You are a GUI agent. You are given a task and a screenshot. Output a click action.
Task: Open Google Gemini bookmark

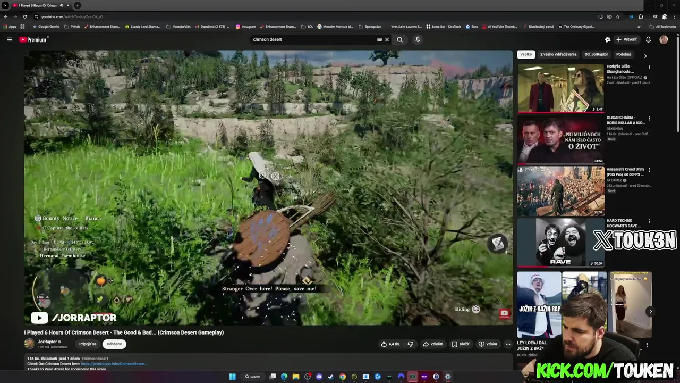click(46, 26)
